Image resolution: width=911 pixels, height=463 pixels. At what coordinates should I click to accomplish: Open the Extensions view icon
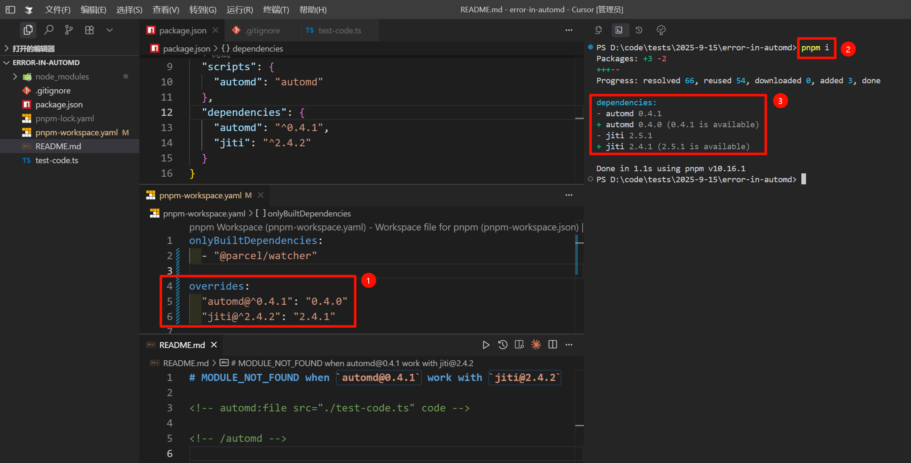pos(89,30)
